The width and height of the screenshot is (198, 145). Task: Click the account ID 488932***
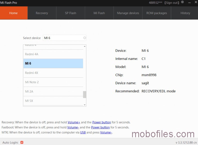click(155, 3)
